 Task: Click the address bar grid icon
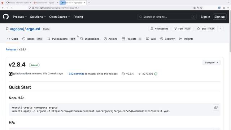[195, 8]
